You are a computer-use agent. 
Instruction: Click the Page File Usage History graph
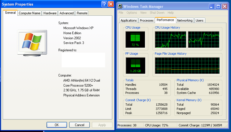point(187,66)
